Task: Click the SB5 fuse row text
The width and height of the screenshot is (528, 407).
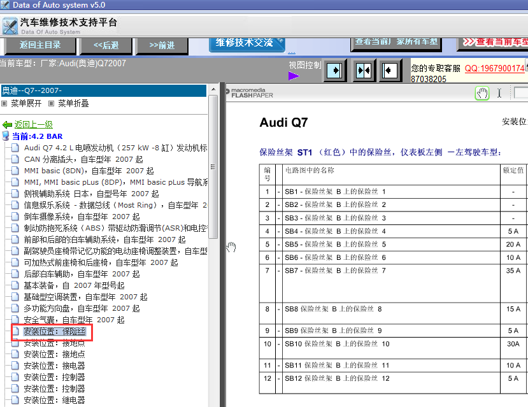Action: click(336, 244)
